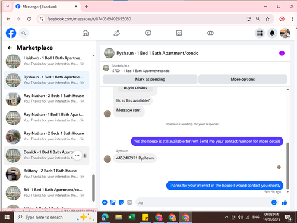Image resolution: width=297 pixels, height=223 pixels.
Task: Open the tab search dropdown arrow
Action: click(8, 7)
